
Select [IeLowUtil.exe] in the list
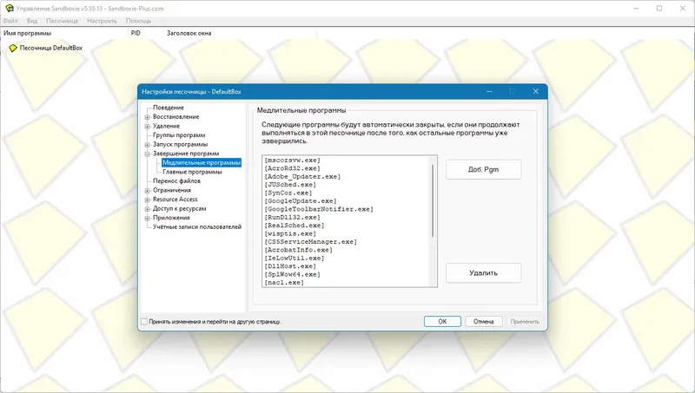tap(294, 258)
